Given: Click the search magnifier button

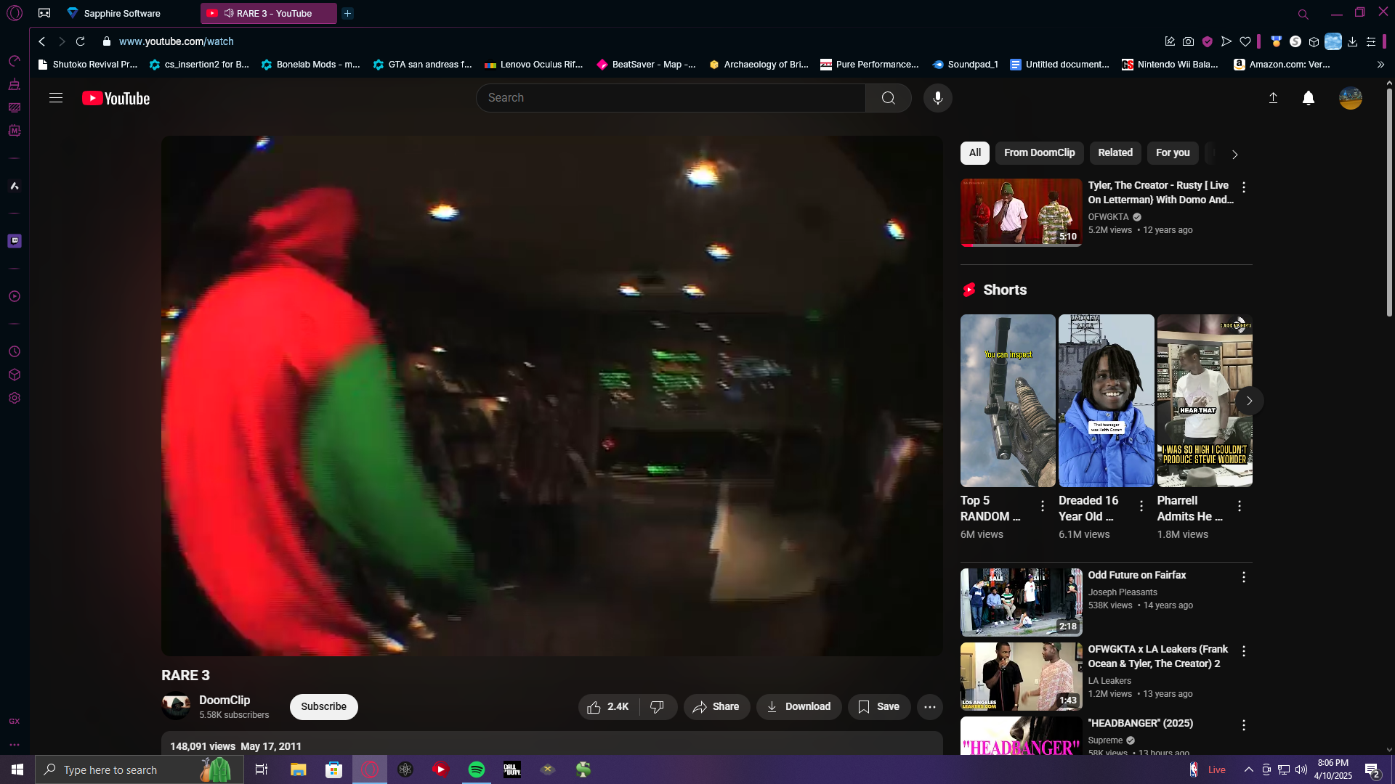Looking at the screenshot, I should (x=888, y=98).
